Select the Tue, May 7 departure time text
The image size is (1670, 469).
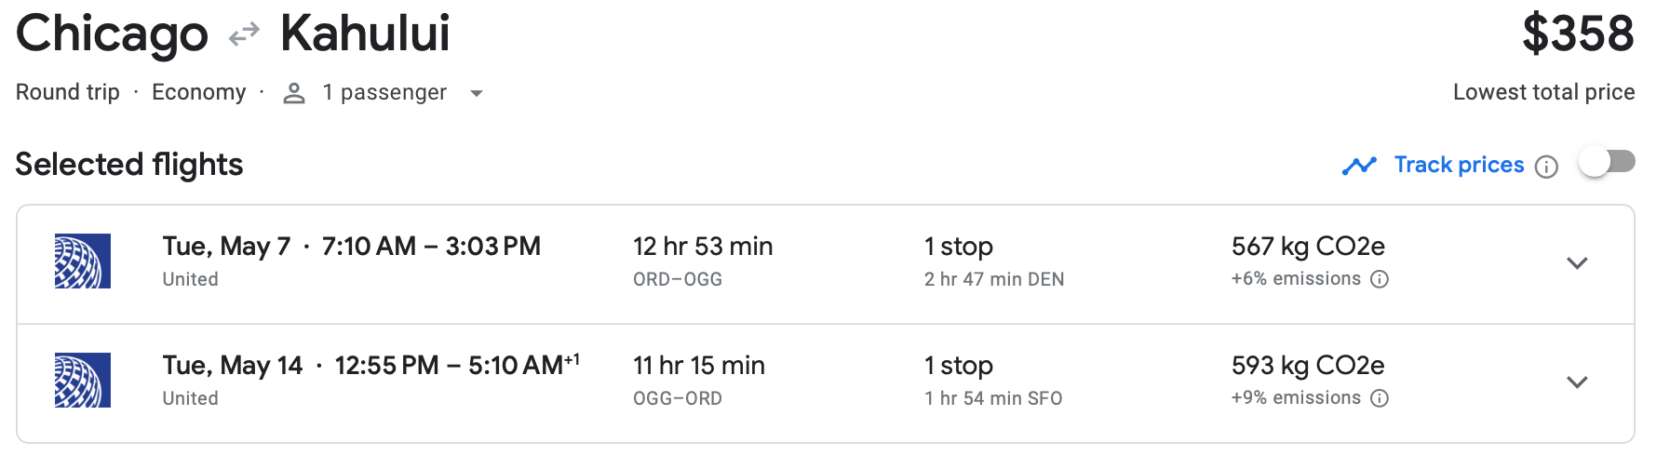coord(352,247)
